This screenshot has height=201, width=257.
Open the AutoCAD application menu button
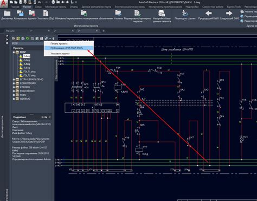pos(4,4)
